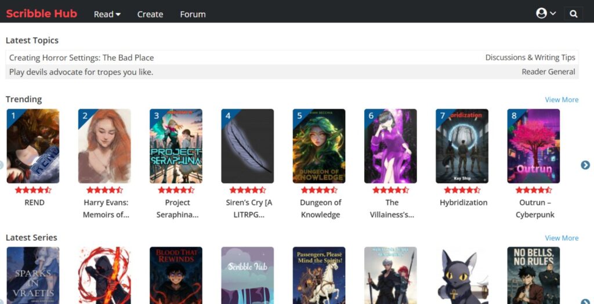Open the REND cover thumbnail
This screenshot has height=304, width=594.
point(33,146)
